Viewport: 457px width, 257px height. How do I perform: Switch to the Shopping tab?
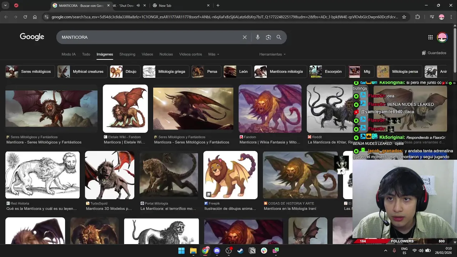[127, 54]
